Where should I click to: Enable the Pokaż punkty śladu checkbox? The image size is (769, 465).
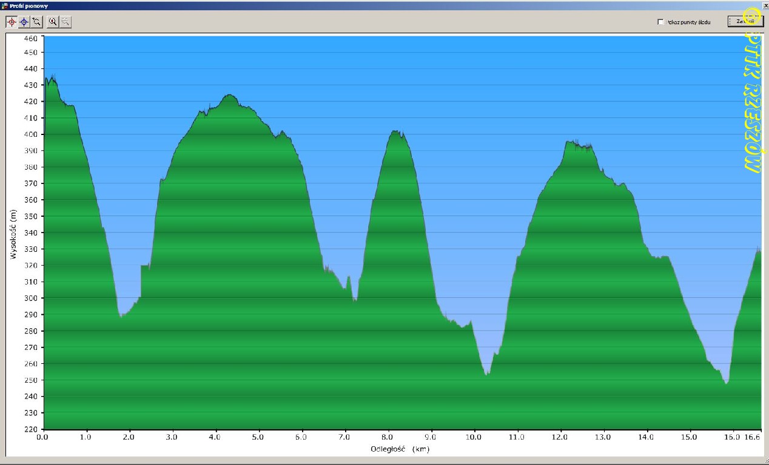coord(661,22)
